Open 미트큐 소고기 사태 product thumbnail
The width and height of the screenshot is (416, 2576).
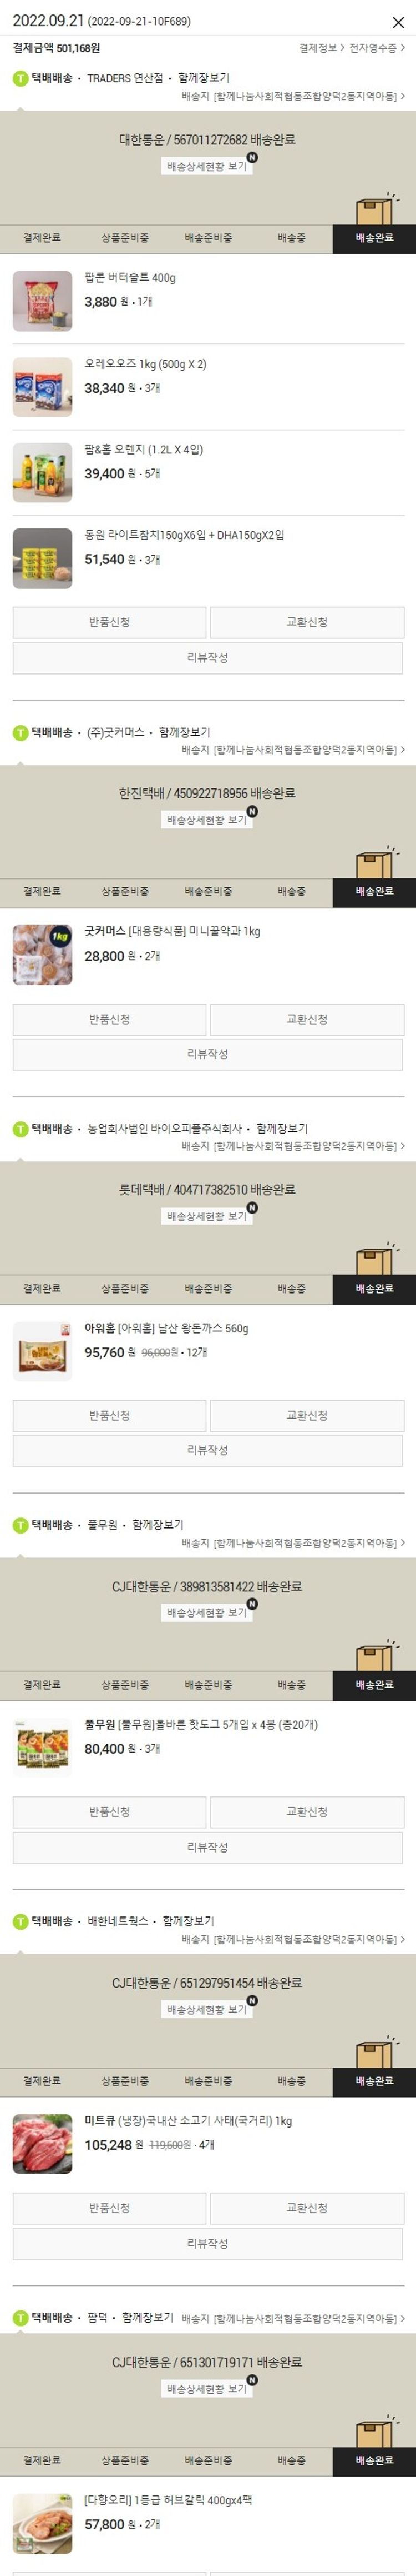[x=43, y=2144]
